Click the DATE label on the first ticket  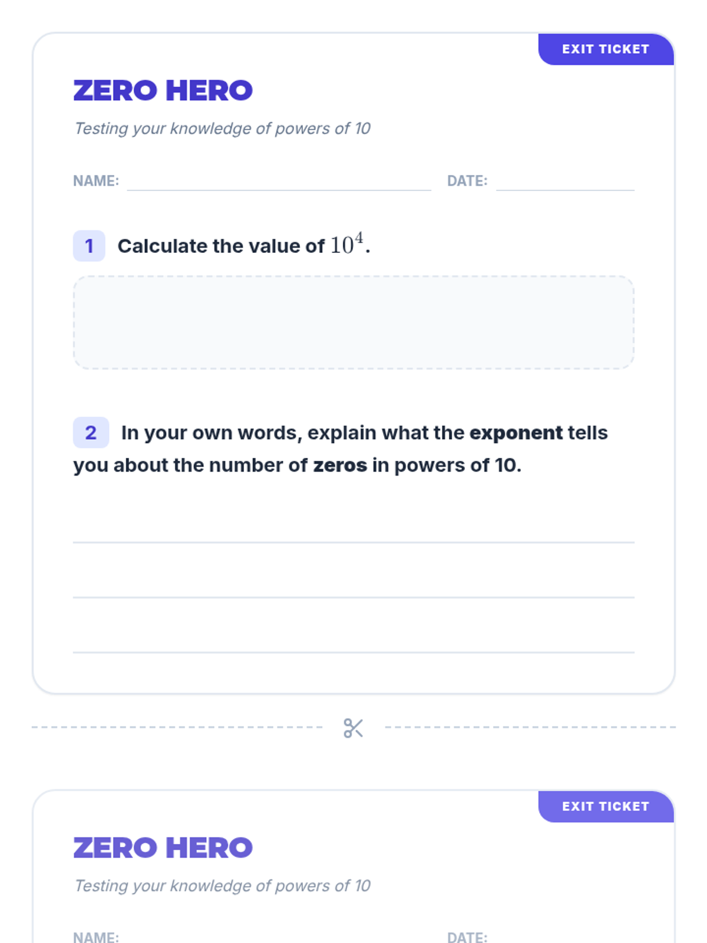tap(467, 181)
